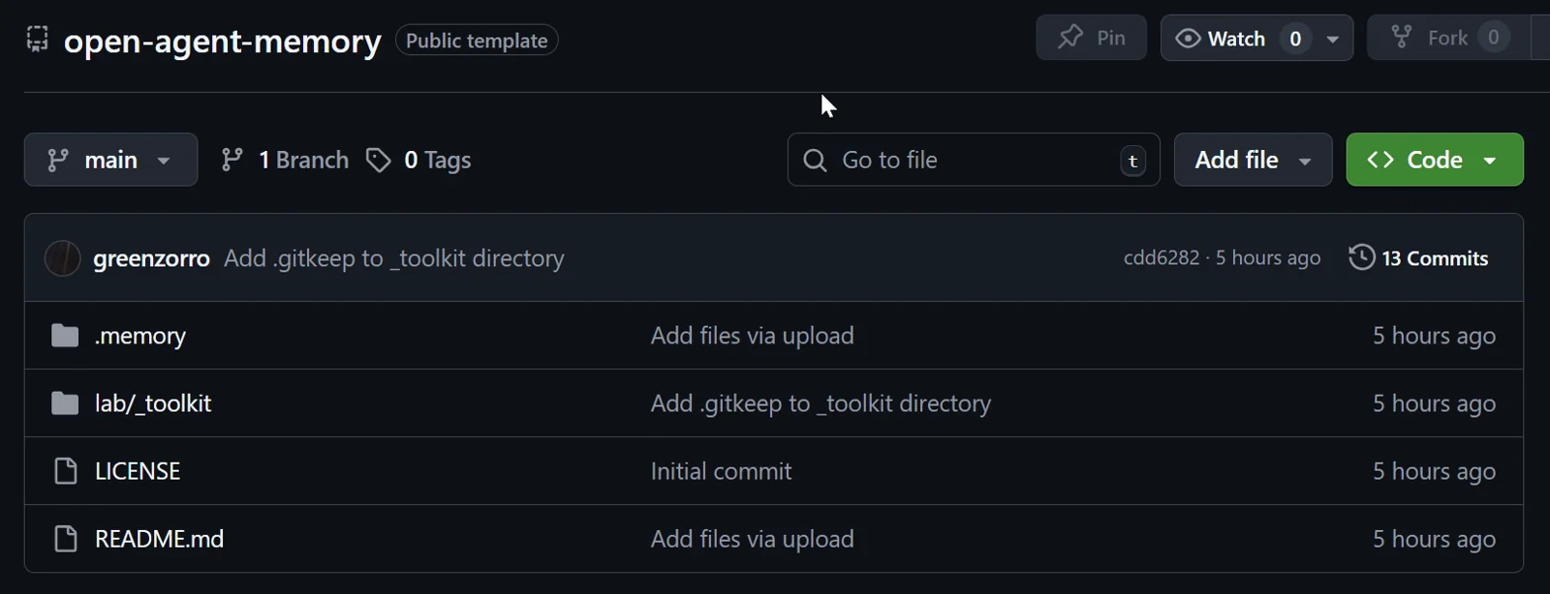Click the template repository icon beside open-agent-memory
The image size is (1550, 594).
coord(37,39)
